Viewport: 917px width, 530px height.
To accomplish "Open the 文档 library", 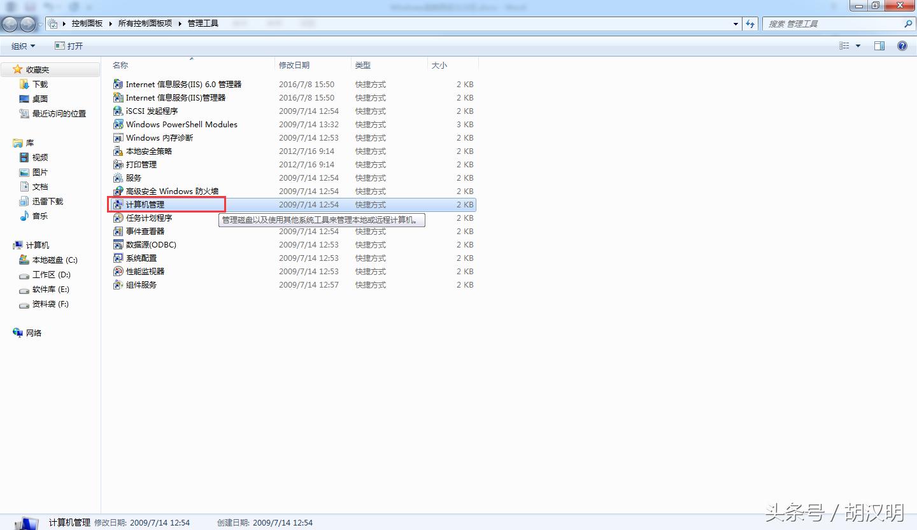I will pos(40,186).
